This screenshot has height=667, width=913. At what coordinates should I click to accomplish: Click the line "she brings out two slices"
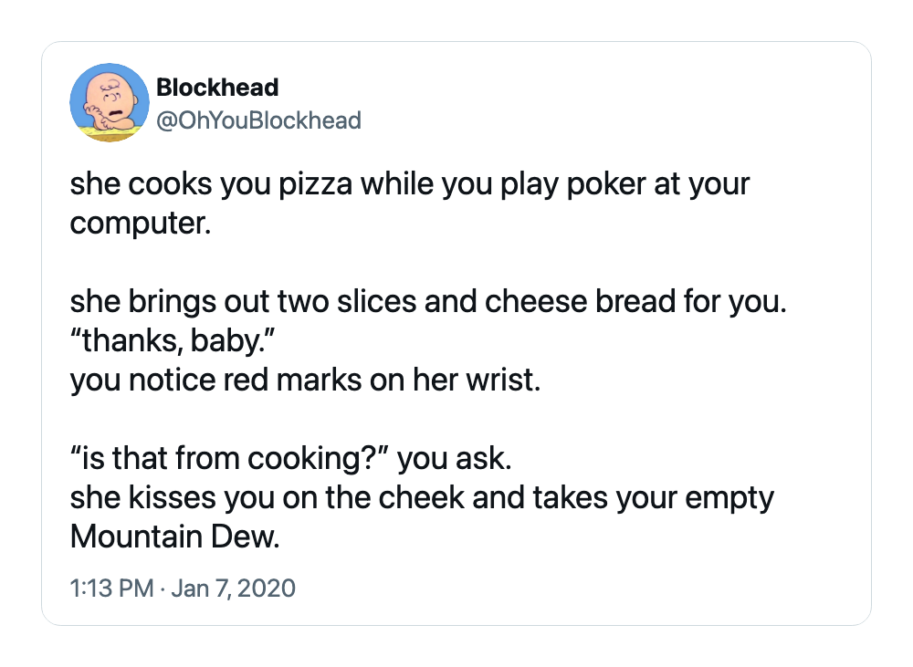point(428,301)
